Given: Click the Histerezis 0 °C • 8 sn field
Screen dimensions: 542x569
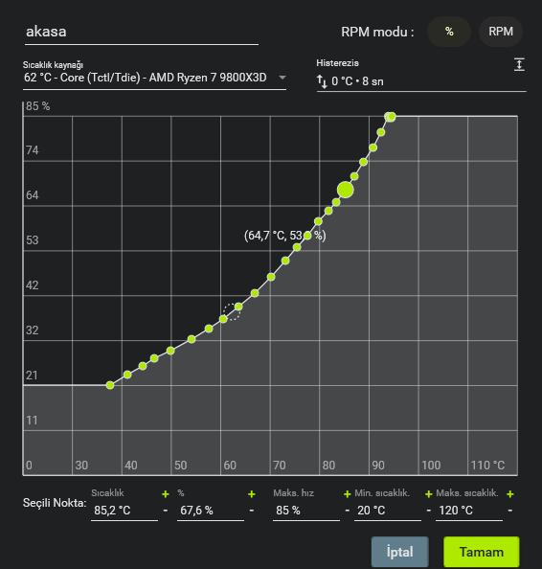Looking at the screenshot, I should (421, 81).
